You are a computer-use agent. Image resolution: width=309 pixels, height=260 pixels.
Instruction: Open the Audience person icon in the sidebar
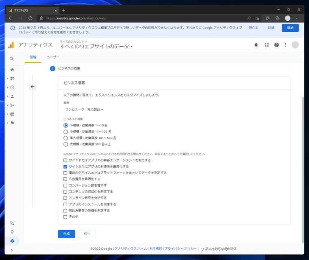[x=12, y=96]
